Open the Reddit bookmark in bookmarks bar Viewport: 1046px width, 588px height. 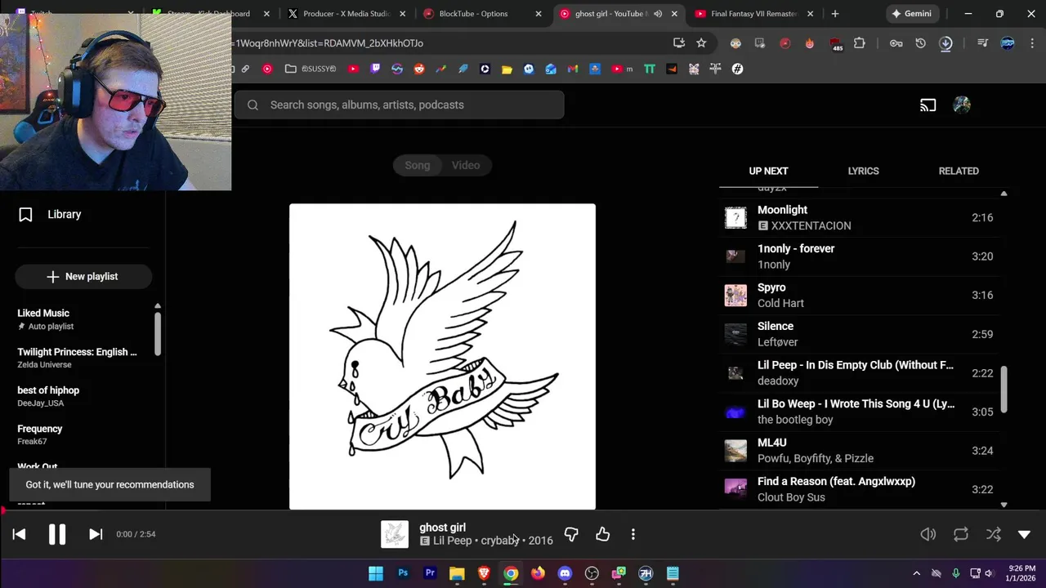click(x=419, y=69)
